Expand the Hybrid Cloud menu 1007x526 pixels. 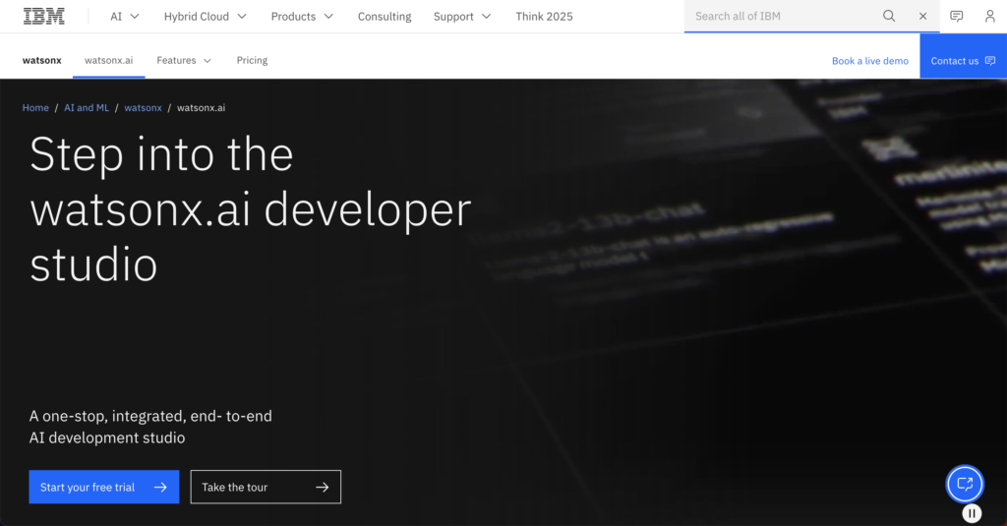click(x=205, y=16)
